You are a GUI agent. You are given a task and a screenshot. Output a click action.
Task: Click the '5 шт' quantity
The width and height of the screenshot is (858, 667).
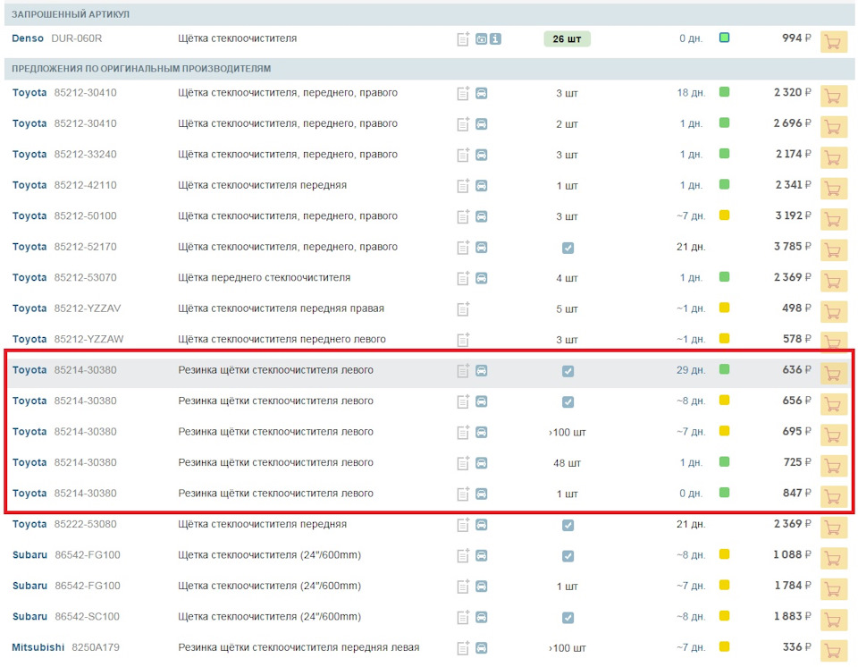coord(567,308)
